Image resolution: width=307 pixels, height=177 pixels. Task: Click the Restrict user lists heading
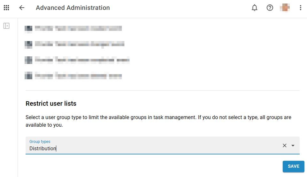click(51, 103)
